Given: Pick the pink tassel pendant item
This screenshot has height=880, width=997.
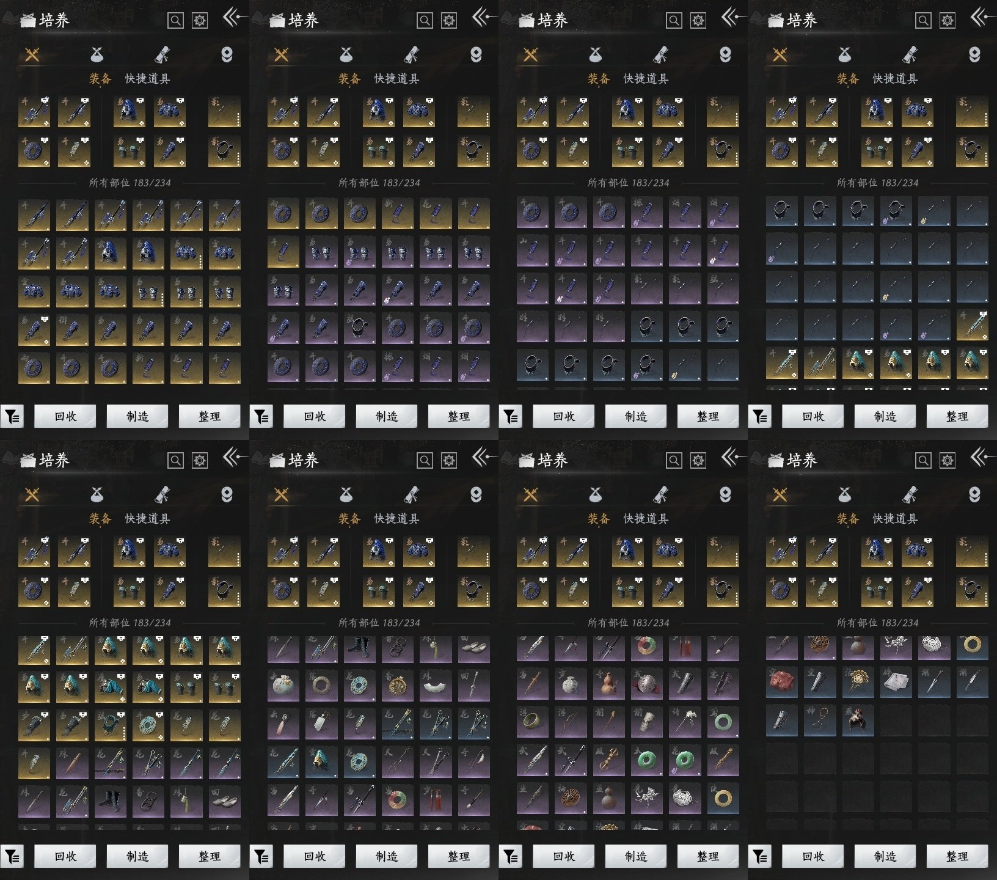Looking at the screenshot, I should pos(284,724).
